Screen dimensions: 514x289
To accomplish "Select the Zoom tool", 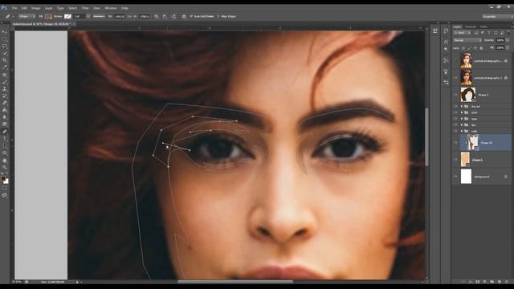I will [x=5, y=168].
